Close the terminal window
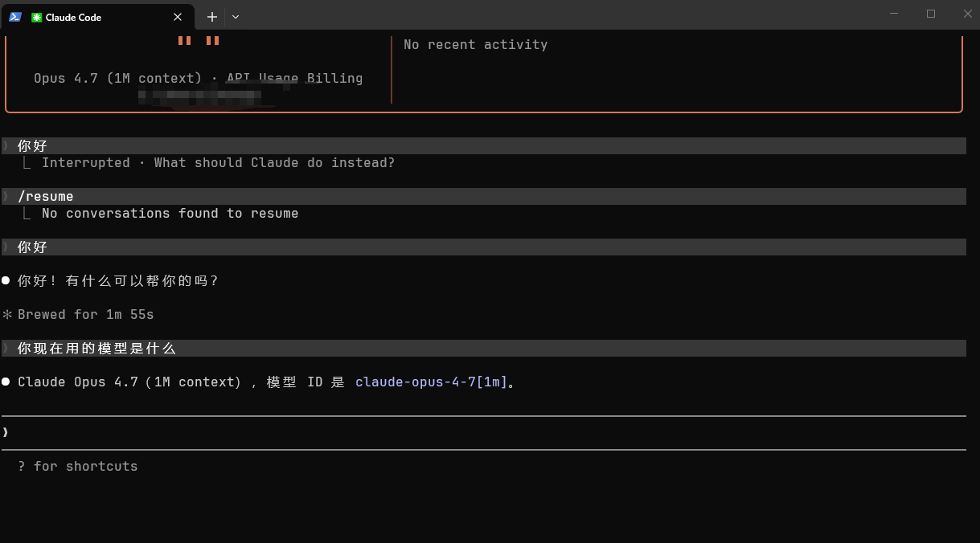 tap(967, 14)
